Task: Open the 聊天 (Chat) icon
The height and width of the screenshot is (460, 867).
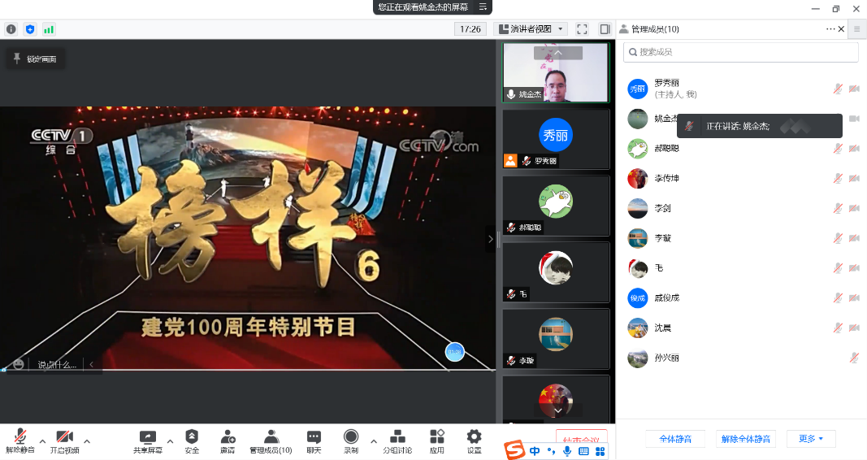Action: [x=314, y=437]
